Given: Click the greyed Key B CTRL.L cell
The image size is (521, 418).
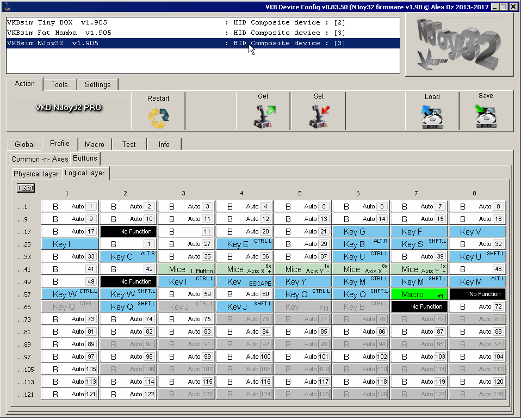Looking at the screenshot, I should coord(361,306).
